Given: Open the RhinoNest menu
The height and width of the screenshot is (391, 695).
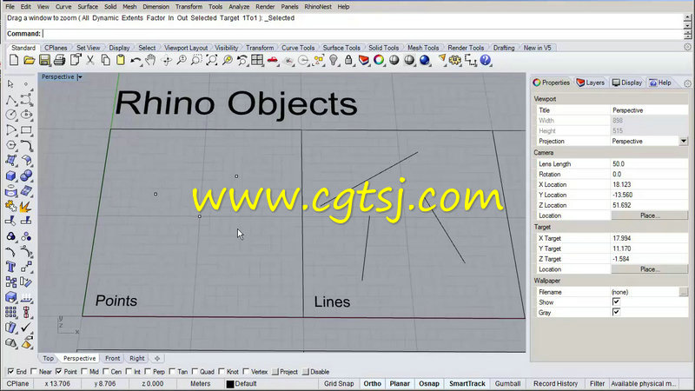Looking at the screenshot, I should pos(318,7).
